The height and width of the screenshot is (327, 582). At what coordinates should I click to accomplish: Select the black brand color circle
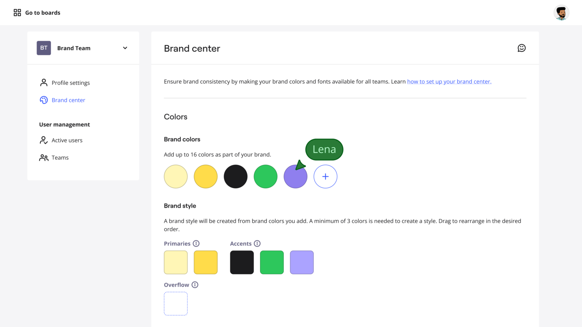click(236, 177)
